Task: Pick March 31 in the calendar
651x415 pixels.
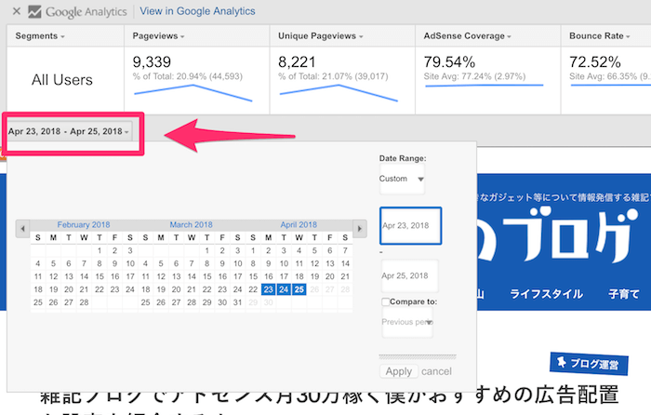Action: pos(237,302)
